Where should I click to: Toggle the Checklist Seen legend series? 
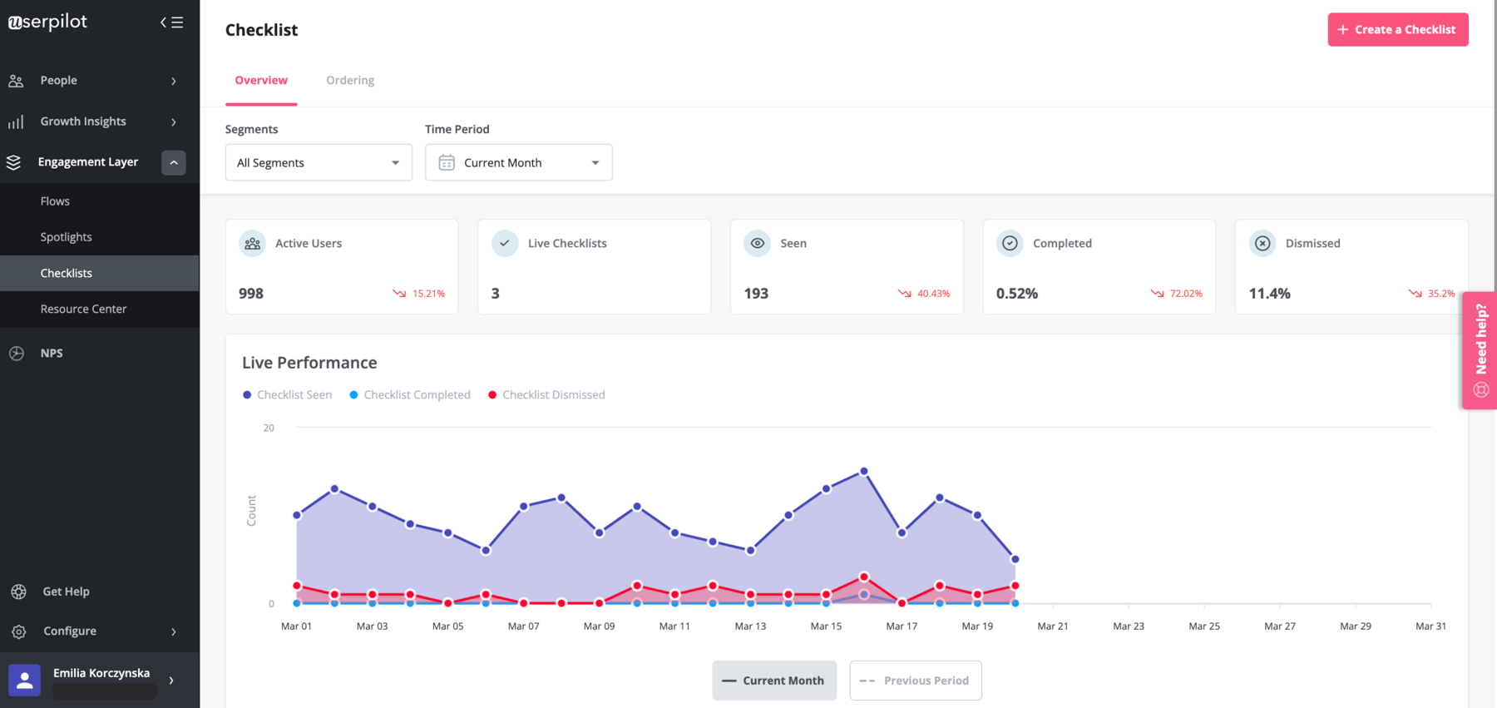coord(287,395)
